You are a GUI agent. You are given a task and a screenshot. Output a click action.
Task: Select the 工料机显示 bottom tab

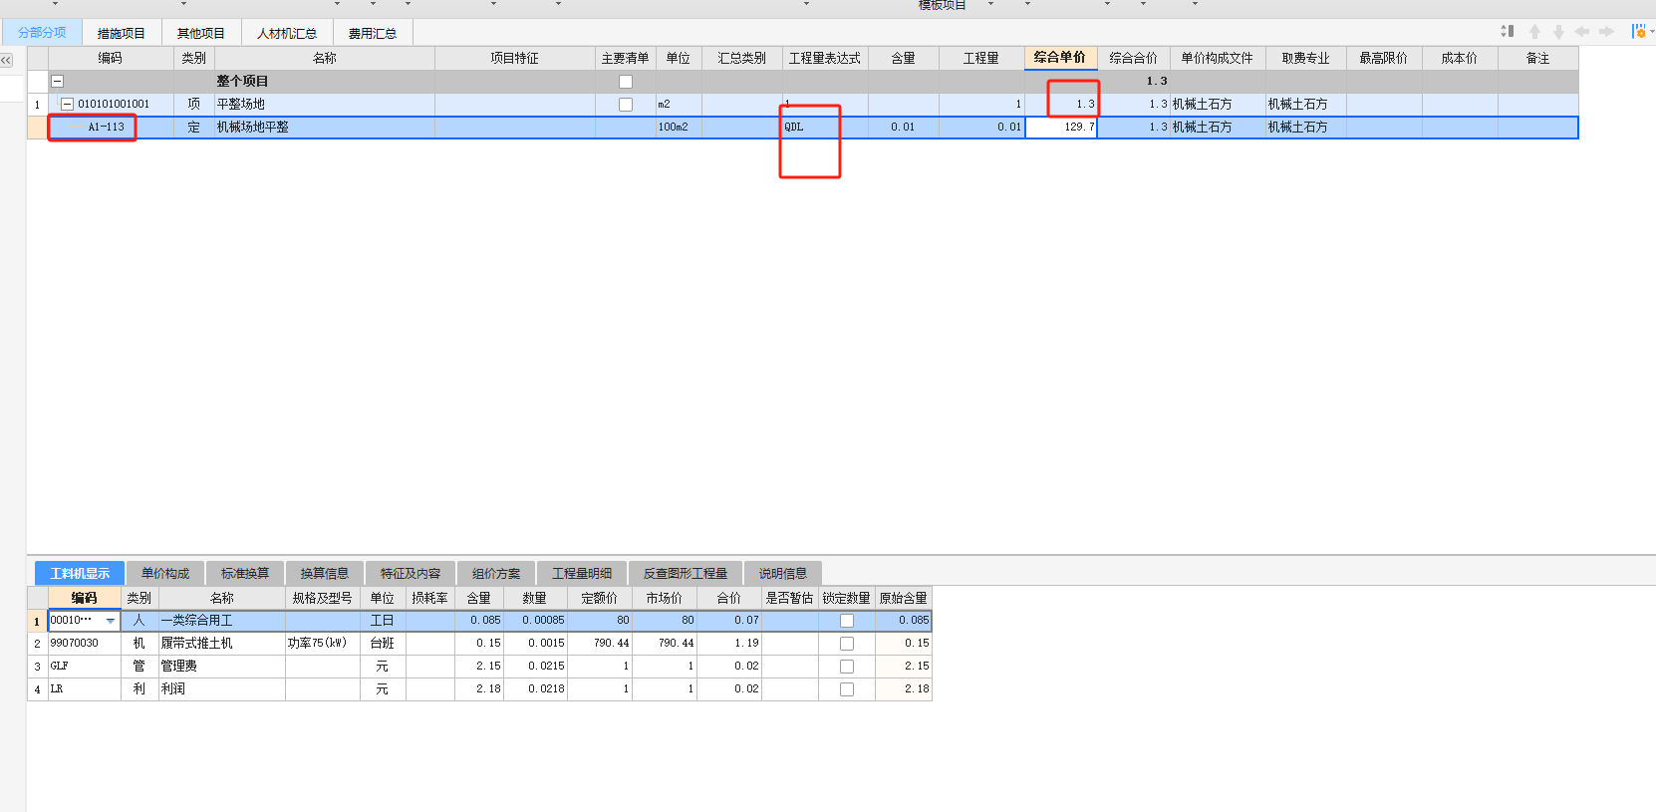pos(80,574)
